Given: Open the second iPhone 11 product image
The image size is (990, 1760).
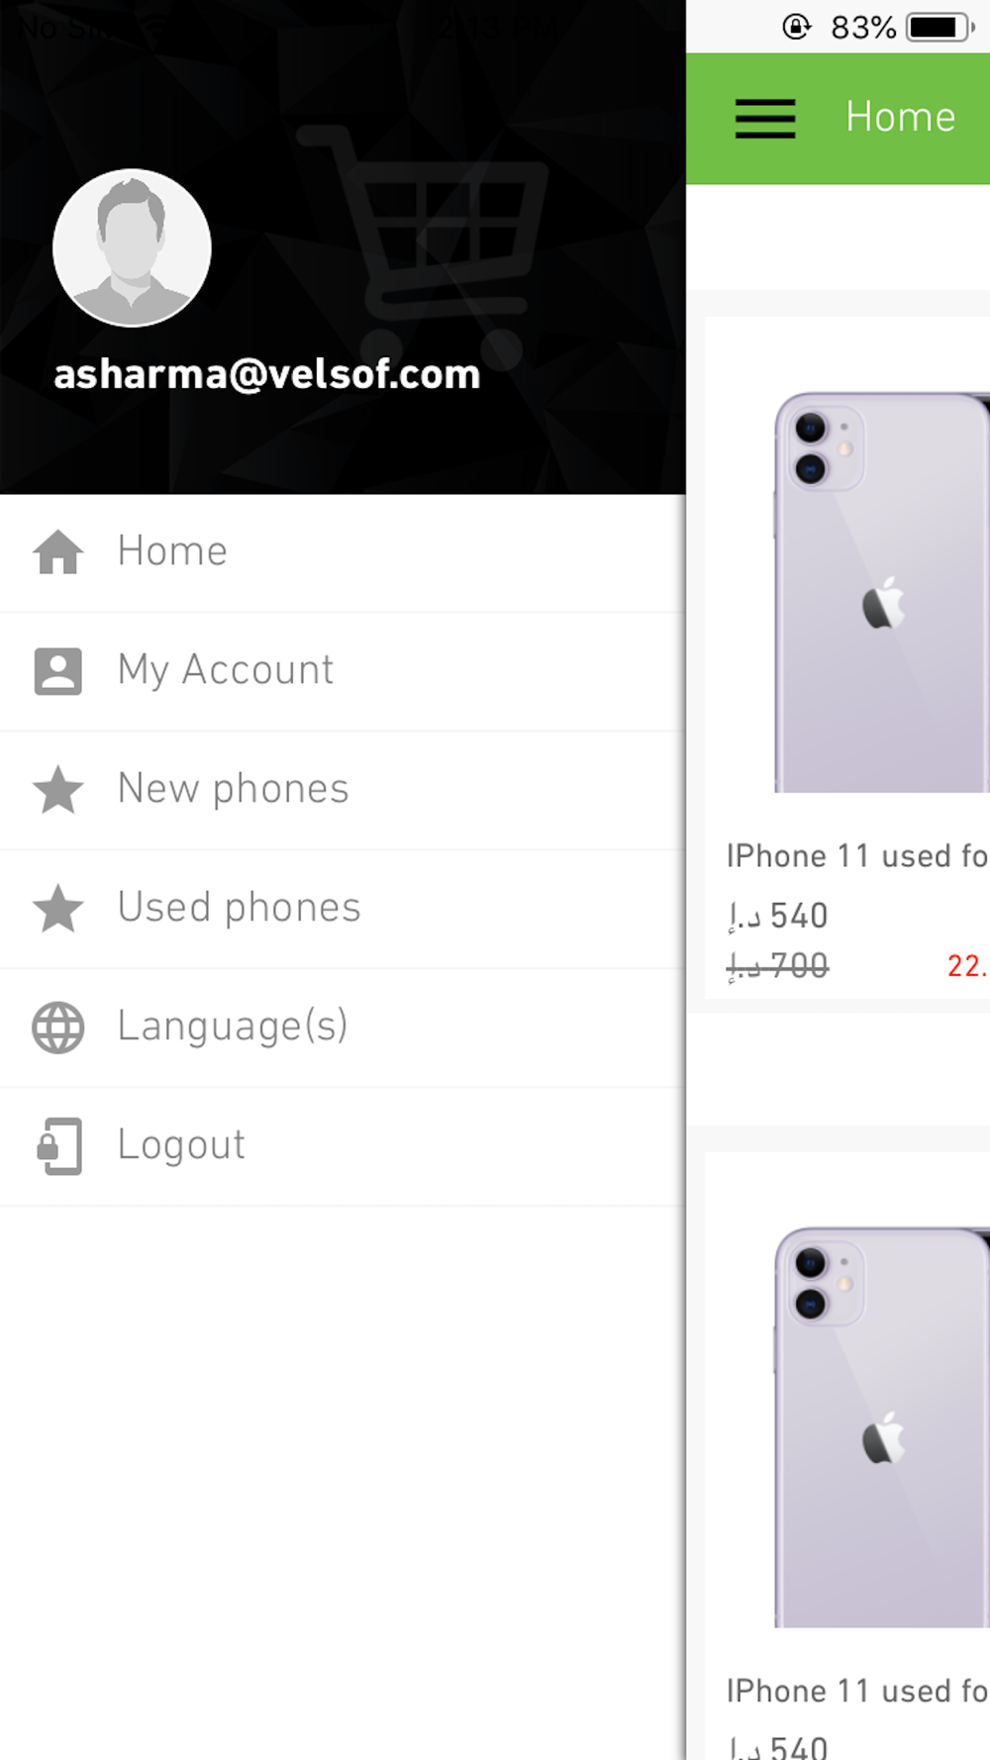Looking at the screenshot, I should 881,1427.
